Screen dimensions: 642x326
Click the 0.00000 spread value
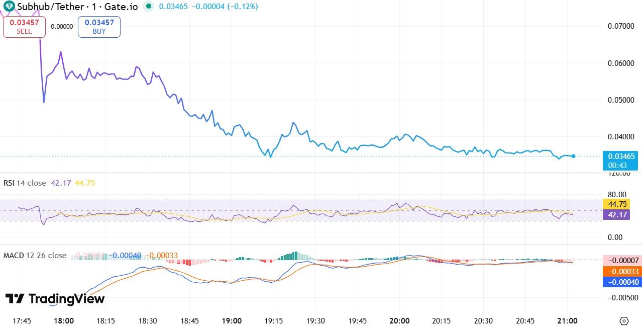[x=61, y=27]
